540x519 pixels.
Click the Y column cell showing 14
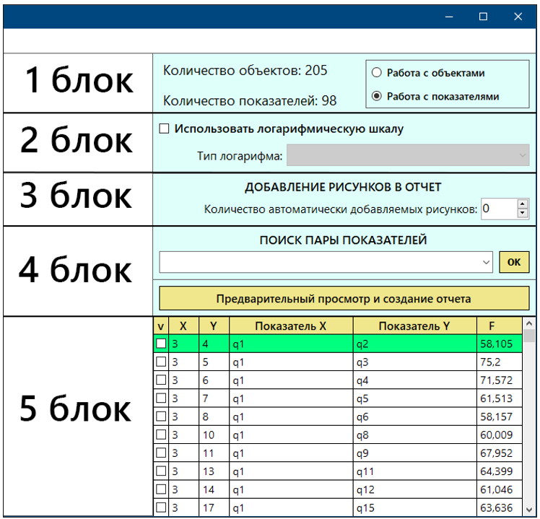coord(214,489)
